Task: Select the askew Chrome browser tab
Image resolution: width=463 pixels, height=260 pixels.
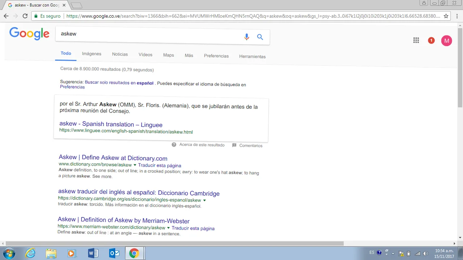Action: [x=36, y=5]
